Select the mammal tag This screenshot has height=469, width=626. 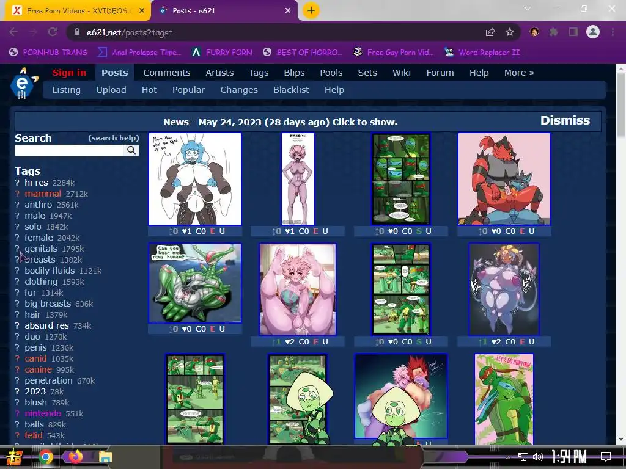pos(43,194)
